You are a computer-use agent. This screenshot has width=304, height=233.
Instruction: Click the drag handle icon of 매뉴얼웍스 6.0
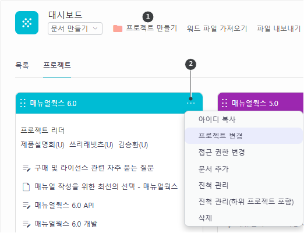tap(23, 103)
